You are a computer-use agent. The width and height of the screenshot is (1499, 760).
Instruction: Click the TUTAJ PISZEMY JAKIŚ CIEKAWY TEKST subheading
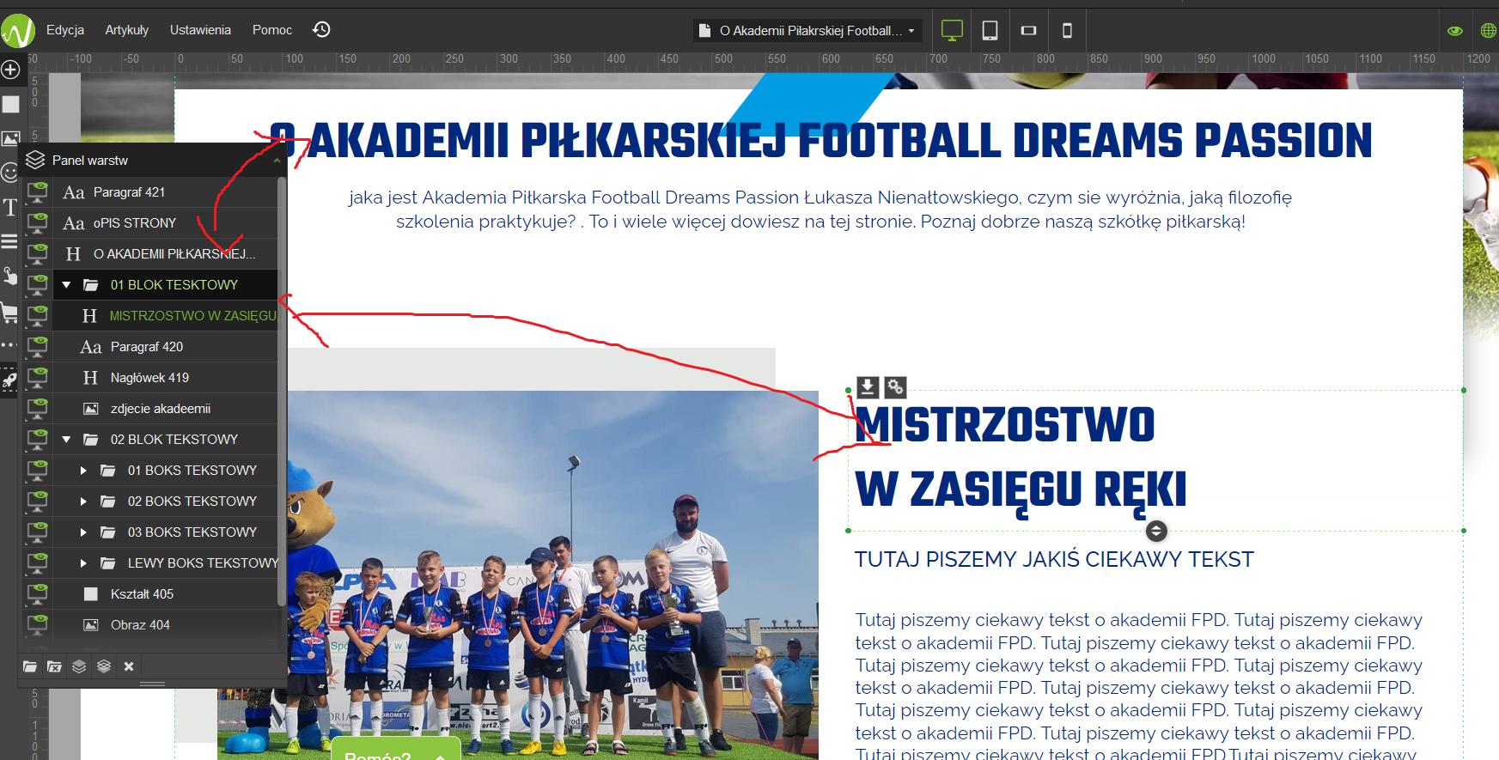pyautogui.click(x=1054, y=560)
